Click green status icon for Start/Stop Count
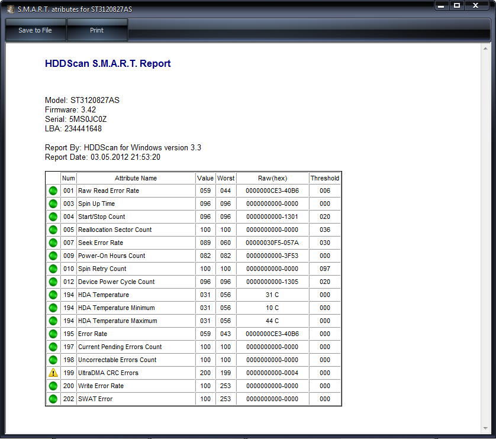 coord(53,217)
